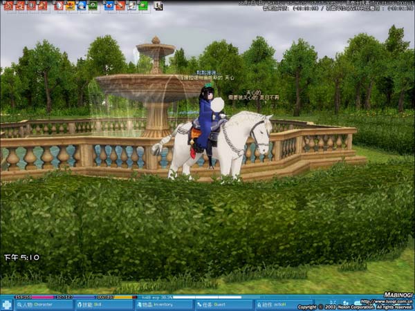Use the grey skill icon in third hotbar group
This screenshot has width=415, height=311.
pyautogui.click(x=131, y=6)
